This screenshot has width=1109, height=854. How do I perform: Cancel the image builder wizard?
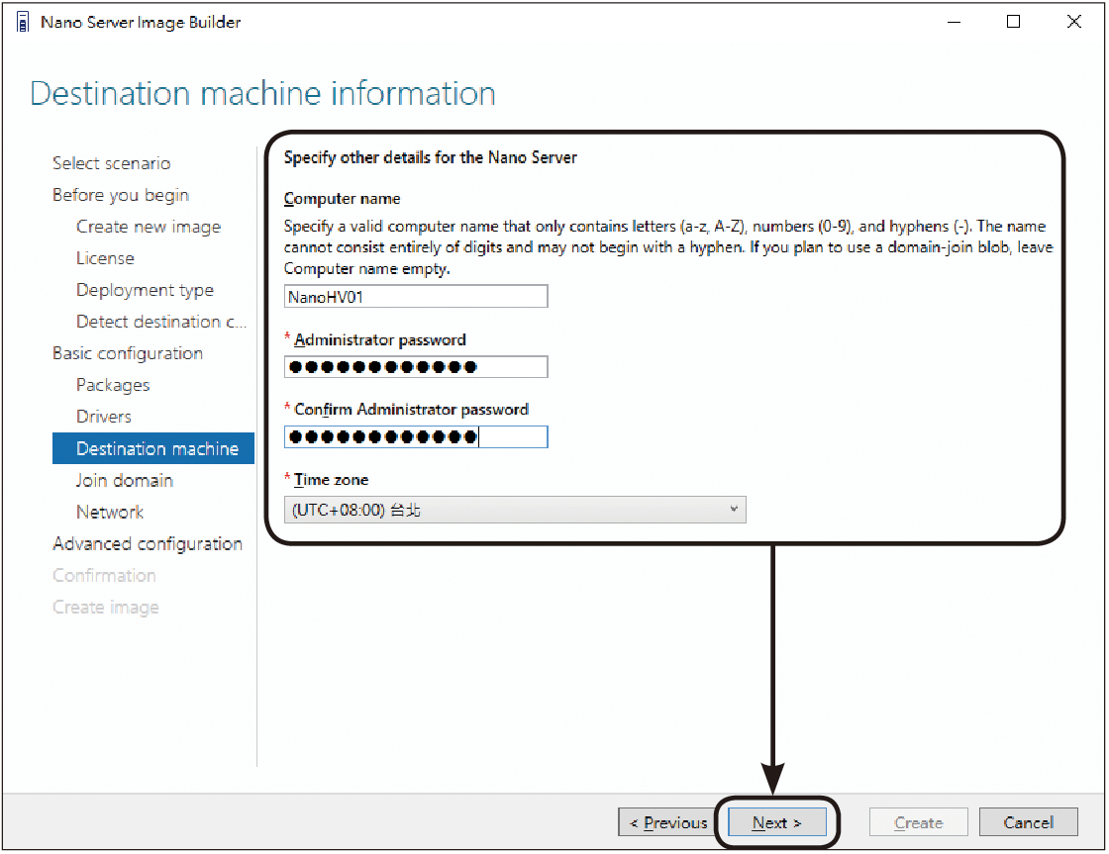1029,822
